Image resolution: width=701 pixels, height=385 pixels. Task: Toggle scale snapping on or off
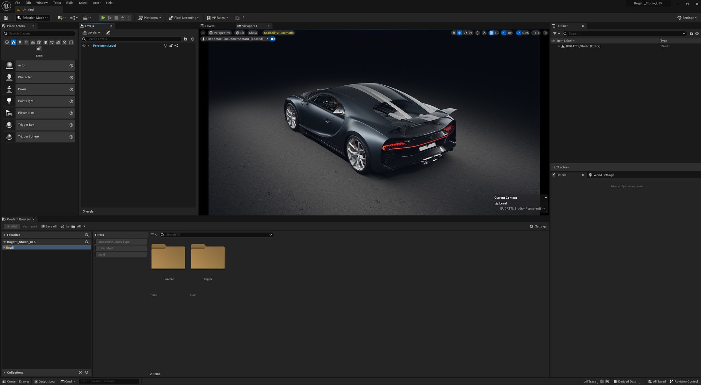[519, 33]
